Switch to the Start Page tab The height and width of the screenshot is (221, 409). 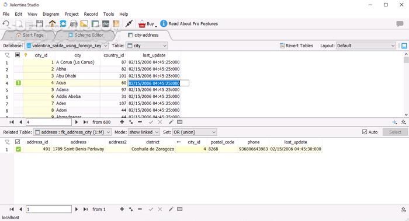click(x=30, y=35)
